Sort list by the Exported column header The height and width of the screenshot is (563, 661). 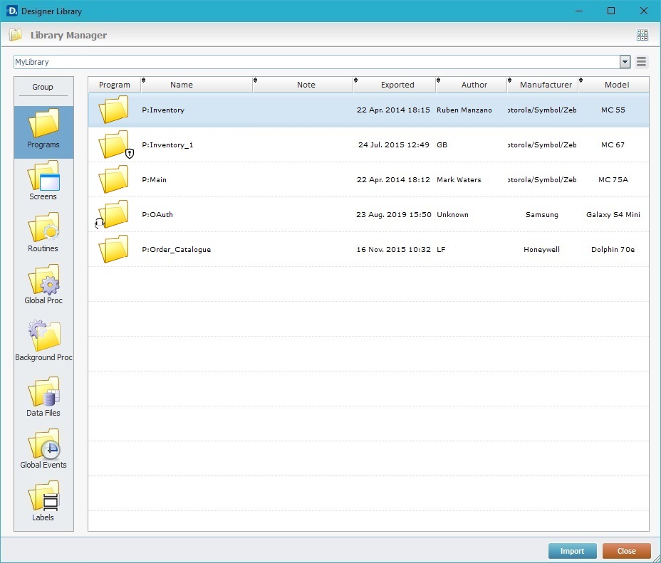[x=397, y=85]
